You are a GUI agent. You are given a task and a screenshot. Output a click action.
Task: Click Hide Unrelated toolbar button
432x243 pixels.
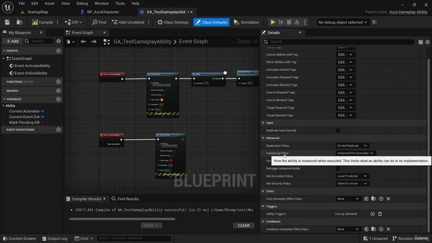[x=128, y=22]
